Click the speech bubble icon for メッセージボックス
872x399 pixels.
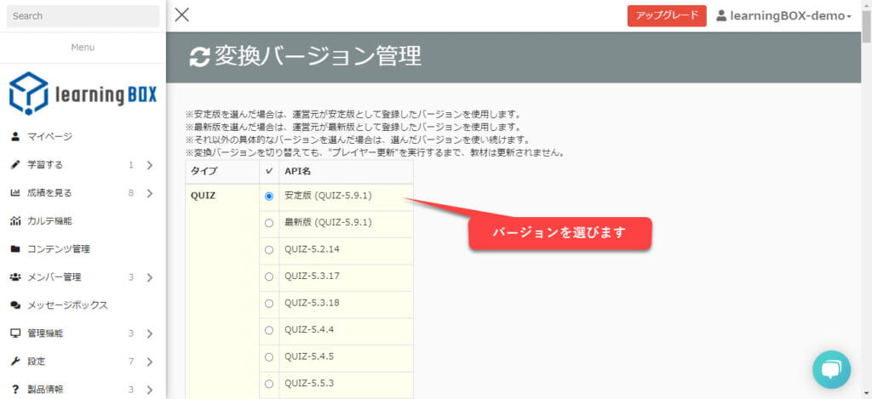(15, 305)
